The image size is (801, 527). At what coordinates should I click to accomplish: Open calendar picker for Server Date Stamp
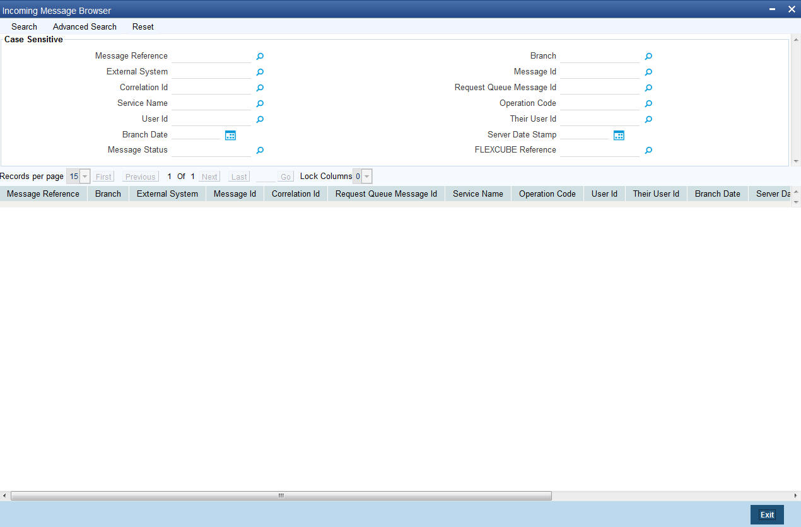(619, 135)
